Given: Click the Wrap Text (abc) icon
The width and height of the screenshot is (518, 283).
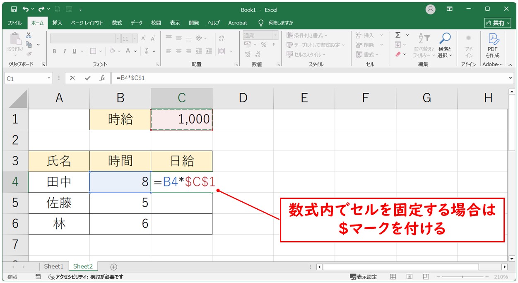Looking at the screenshot, I should pyautogui.click(x=222, y=38).
